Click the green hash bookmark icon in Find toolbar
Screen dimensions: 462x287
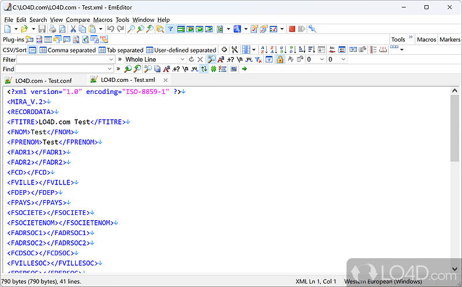pyautogui.click(x=213, y=69)
